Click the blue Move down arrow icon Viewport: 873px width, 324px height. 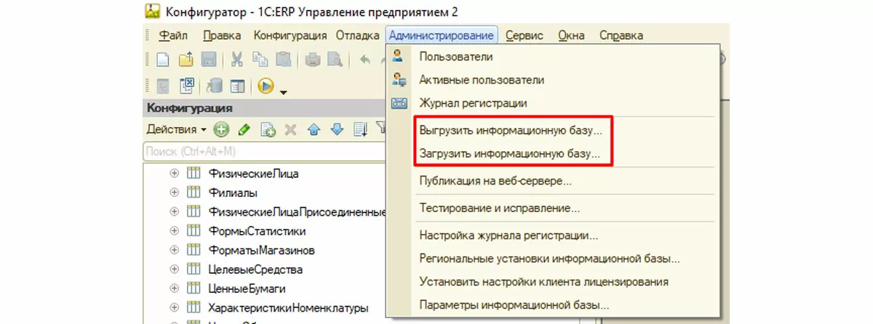tap(336, 129)
